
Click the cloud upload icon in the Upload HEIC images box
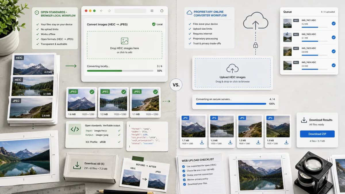(x=233, y=68)
